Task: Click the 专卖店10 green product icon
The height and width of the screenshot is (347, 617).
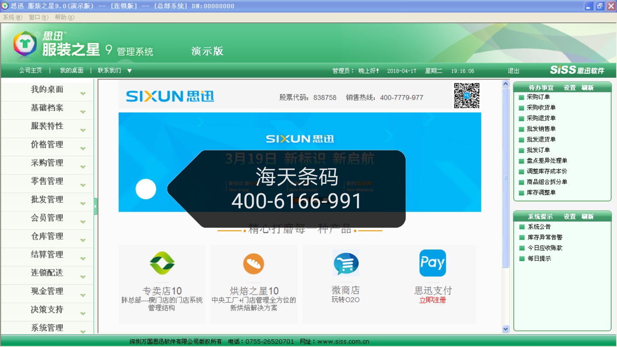Action: coord(162,263)
